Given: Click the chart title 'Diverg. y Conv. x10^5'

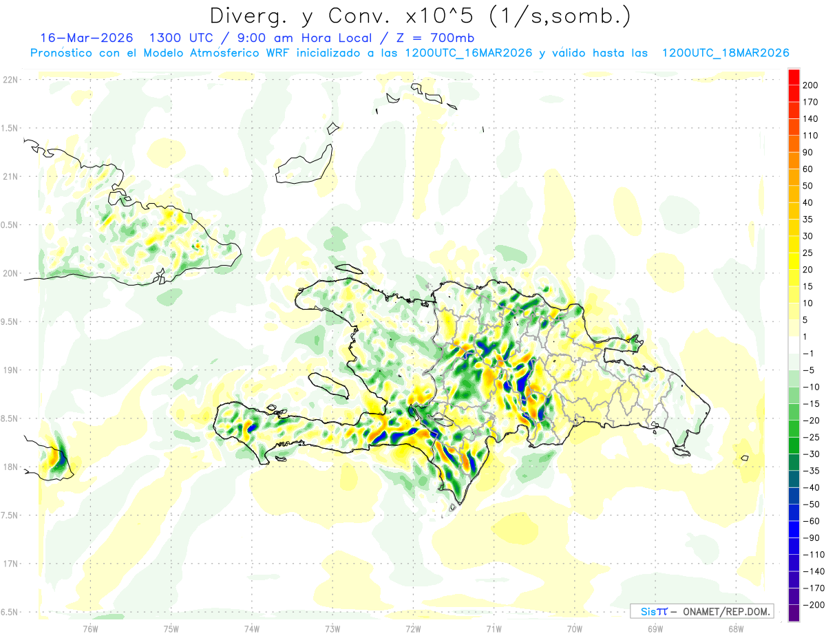Looking at the screenshot, I should [420, 15].
